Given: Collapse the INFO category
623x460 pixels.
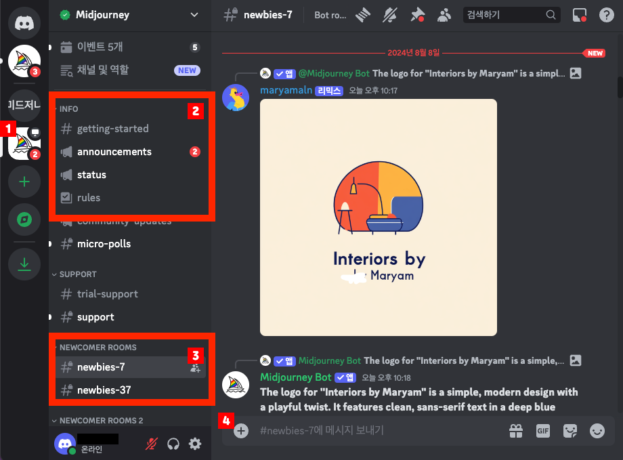Looking at the screenshot, I should [68, 109].
